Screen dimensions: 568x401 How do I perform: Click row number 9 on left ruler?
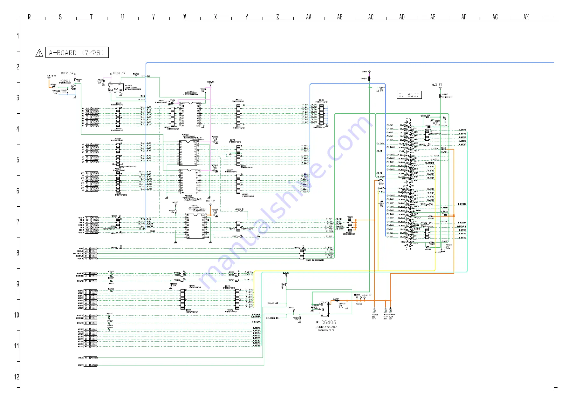pyautogui.click(x=18, y=284)
